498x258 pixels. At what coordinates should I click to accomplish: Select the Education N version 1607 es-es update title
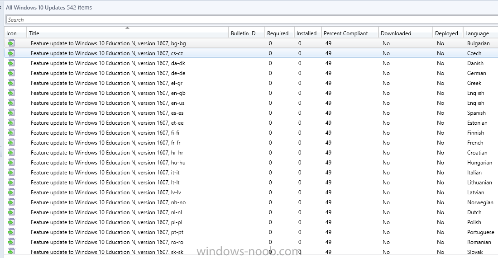pyautogui.click(x=107, y=113)
